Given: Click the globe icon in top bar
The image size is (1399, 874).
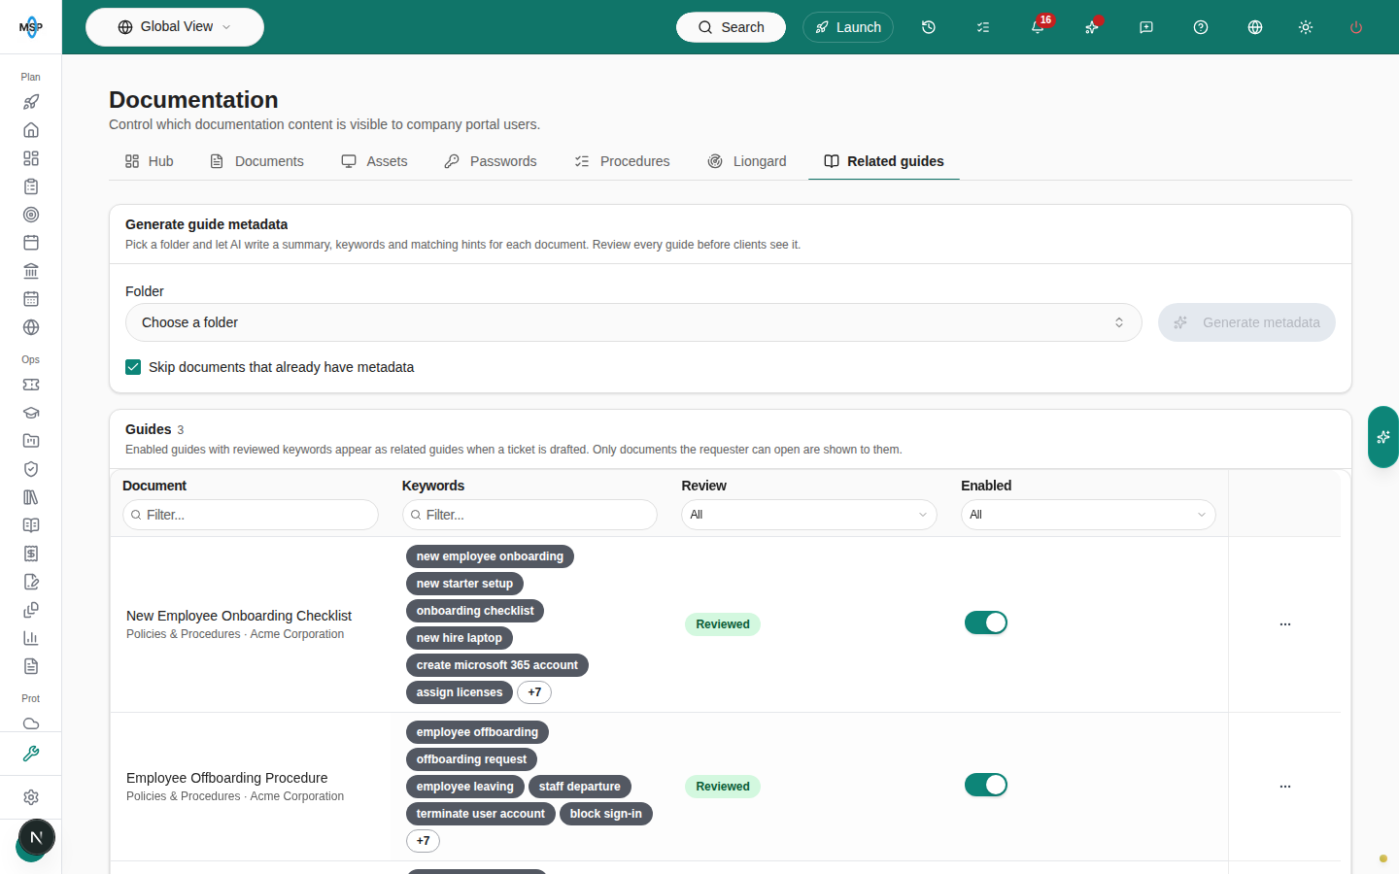Looking at the screenshot, I should 1255,27.
